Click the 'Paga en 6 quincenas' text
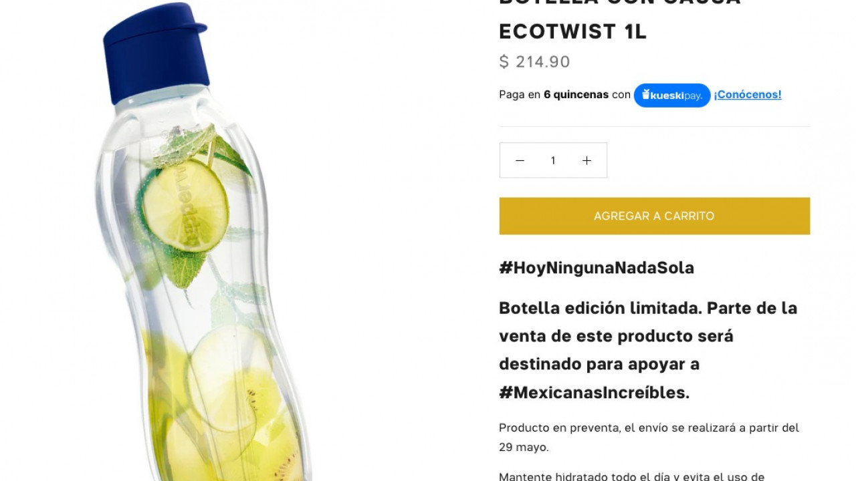 pyautogui.click(x=554, y=95)
